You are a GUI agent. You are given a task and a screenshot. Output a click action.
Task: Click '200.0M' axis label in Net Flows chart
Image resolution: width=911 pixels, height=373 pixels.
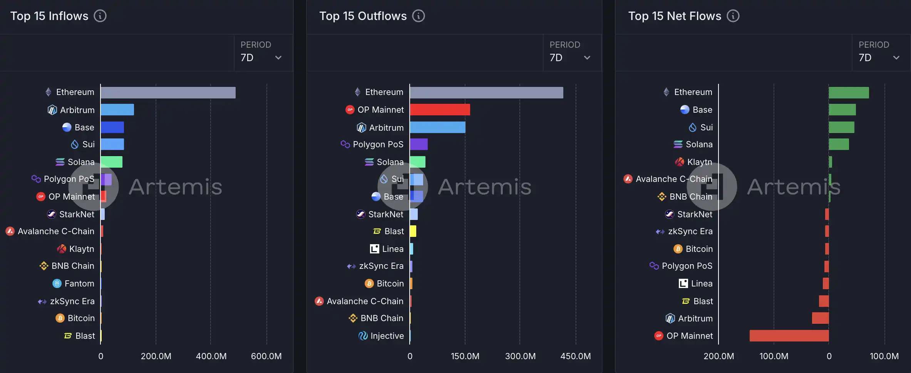[719, 356]
